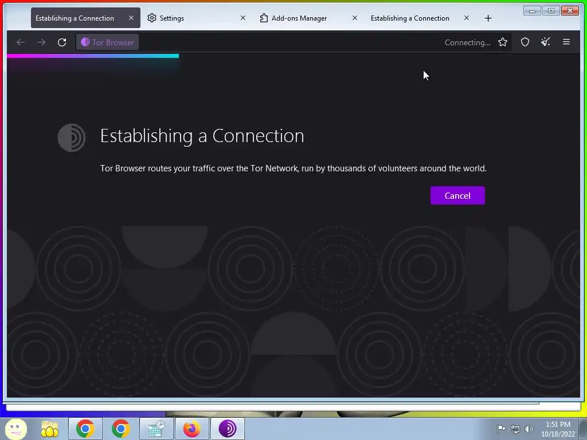Image resolution: width=587 pixels, height=440 pixels.
Task: Select the rightmost Establishing a Connection tab
Action: (420, 18)
